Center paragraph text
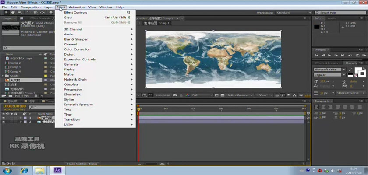Screen dimensions: 368x175 (x=323, y=107)
